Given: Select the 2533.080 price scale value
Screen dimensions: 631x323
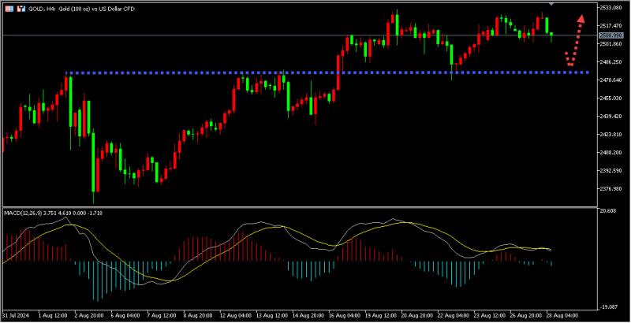Looking at the screenshot, I should point(611,8).
